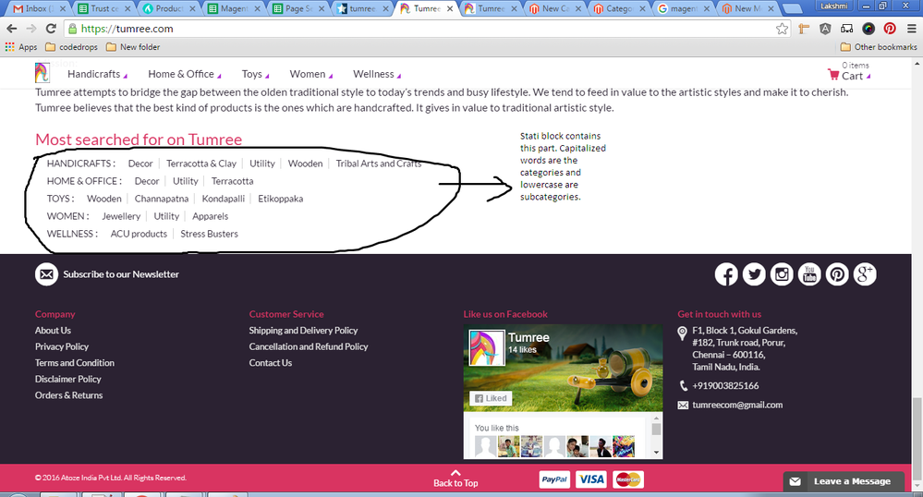Viewport: 923px width, 497px height.
Task: Click the newsletter envelope icon
Action: point(46,274)
